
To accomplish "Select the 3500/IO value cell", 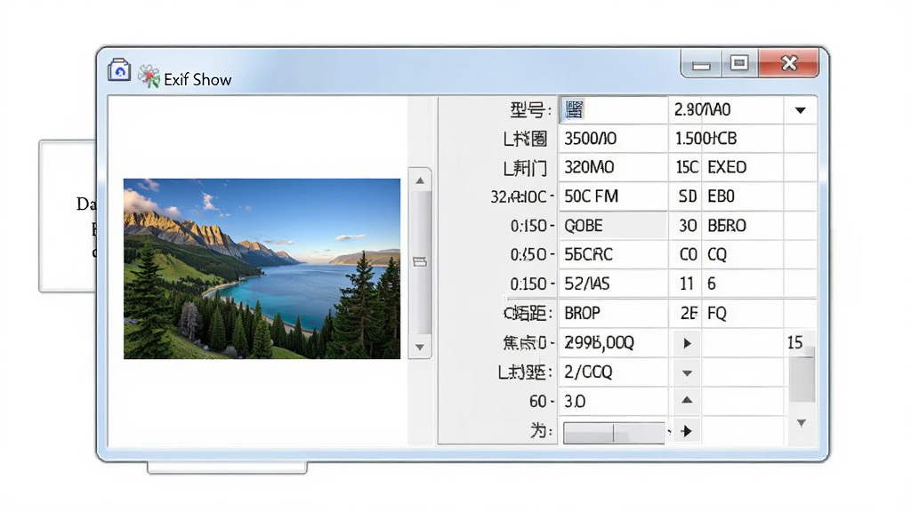I will (614, 139).
